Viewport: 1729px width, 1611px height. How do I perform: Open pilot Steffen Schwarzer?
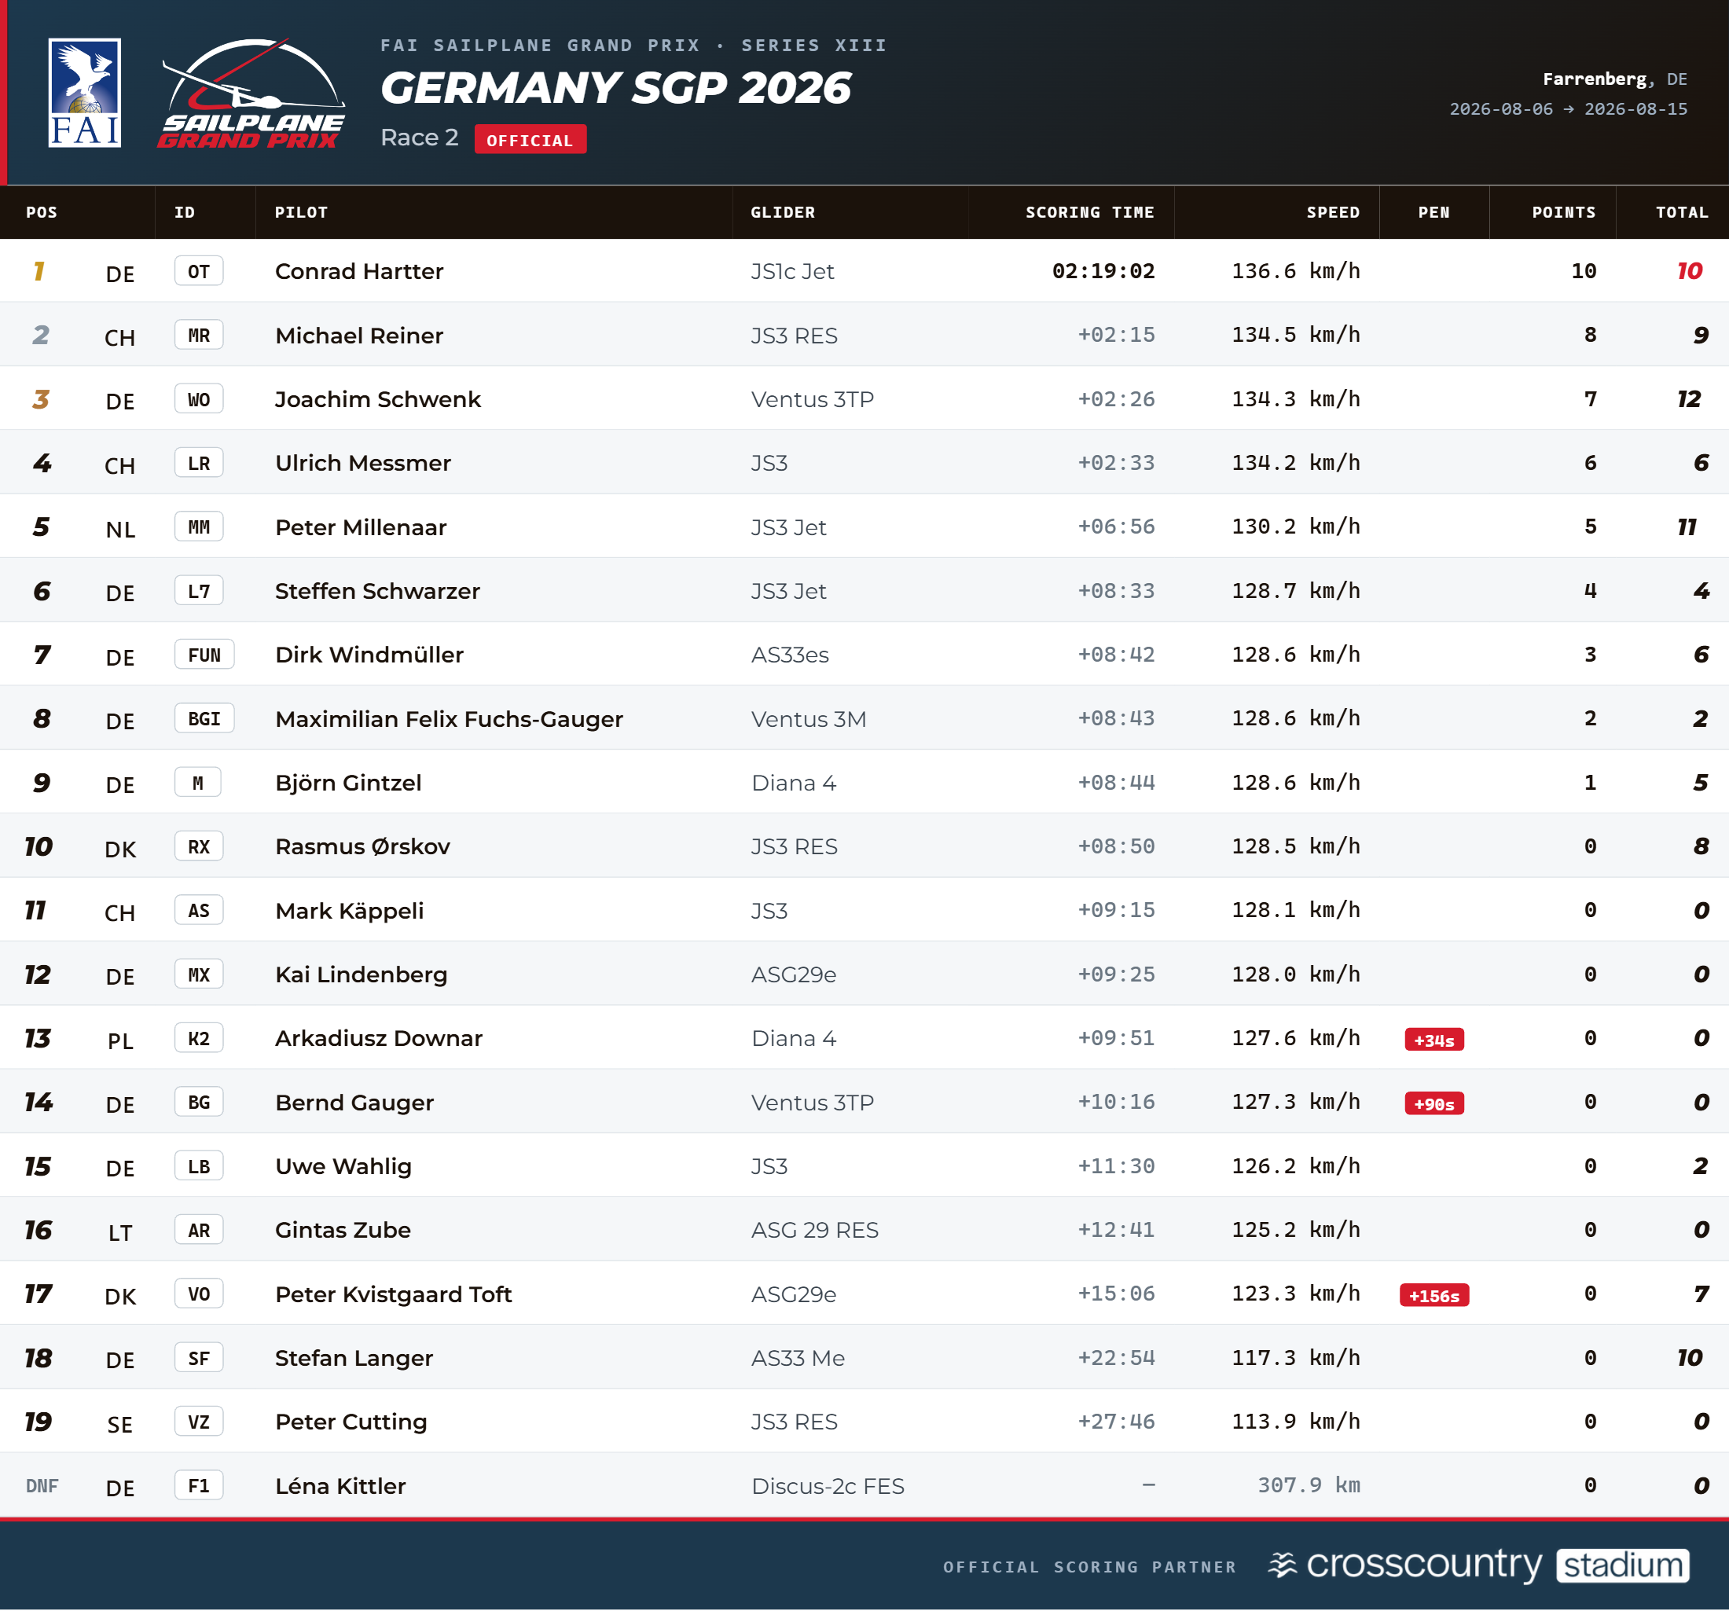(x=377, y=591)
